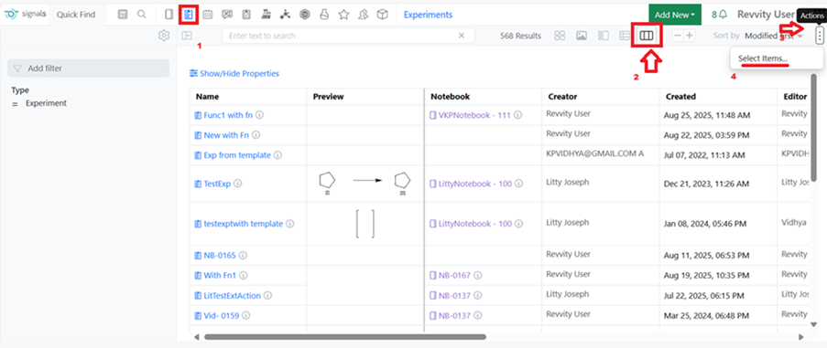827x348 pixels.
Task: Click the Quick Find field
Action: coord(76,15)
